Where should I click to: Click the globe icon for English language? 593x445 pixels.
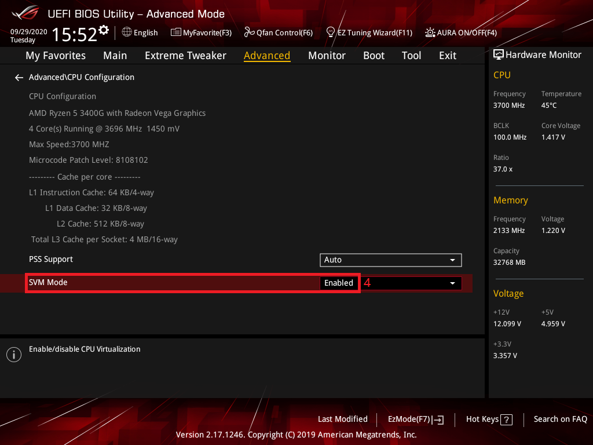(127, 32)
